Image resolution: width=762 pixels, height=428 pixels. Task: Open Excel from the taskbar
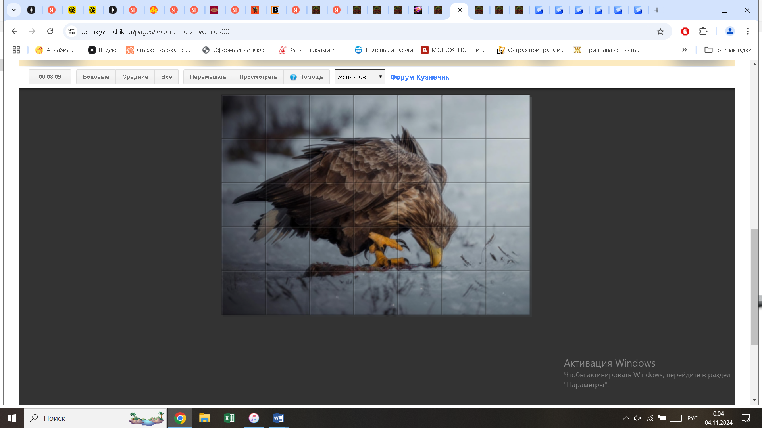(229, 418)
